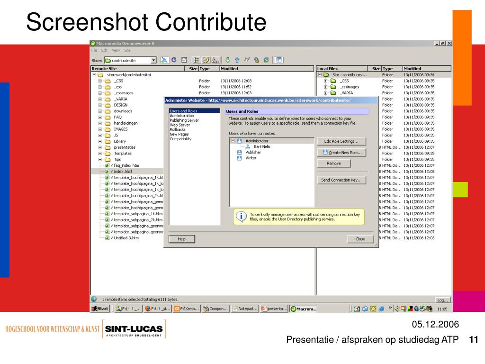Click the volume speaker tray icon
This screenshot has height=364, width=485.
point(396,309)
